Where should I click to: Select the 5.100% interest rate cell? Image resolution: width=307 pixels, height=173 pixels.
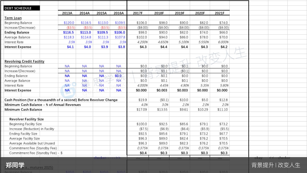click(184, 42)
